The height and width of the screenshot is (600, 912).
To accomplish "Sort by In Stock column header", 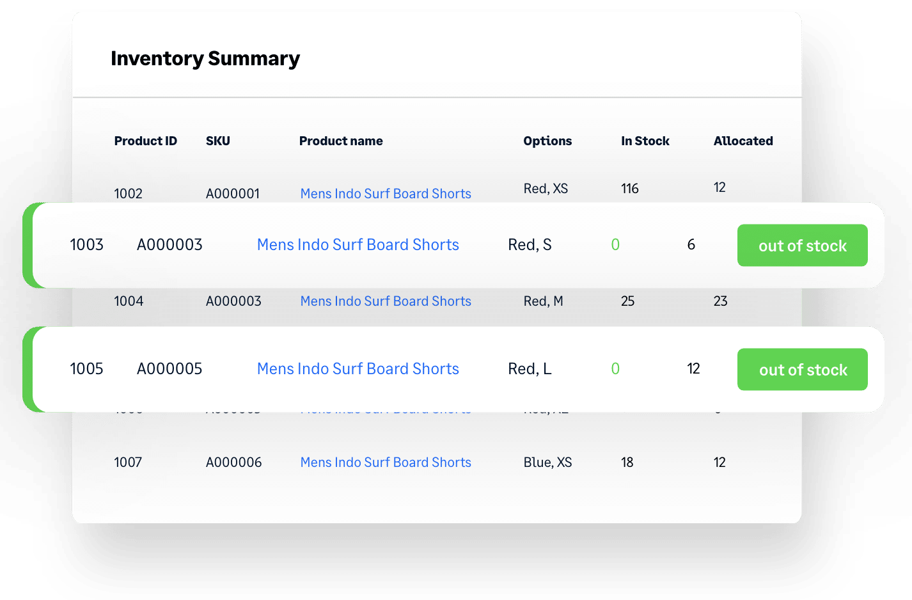I will click(645, 141).
